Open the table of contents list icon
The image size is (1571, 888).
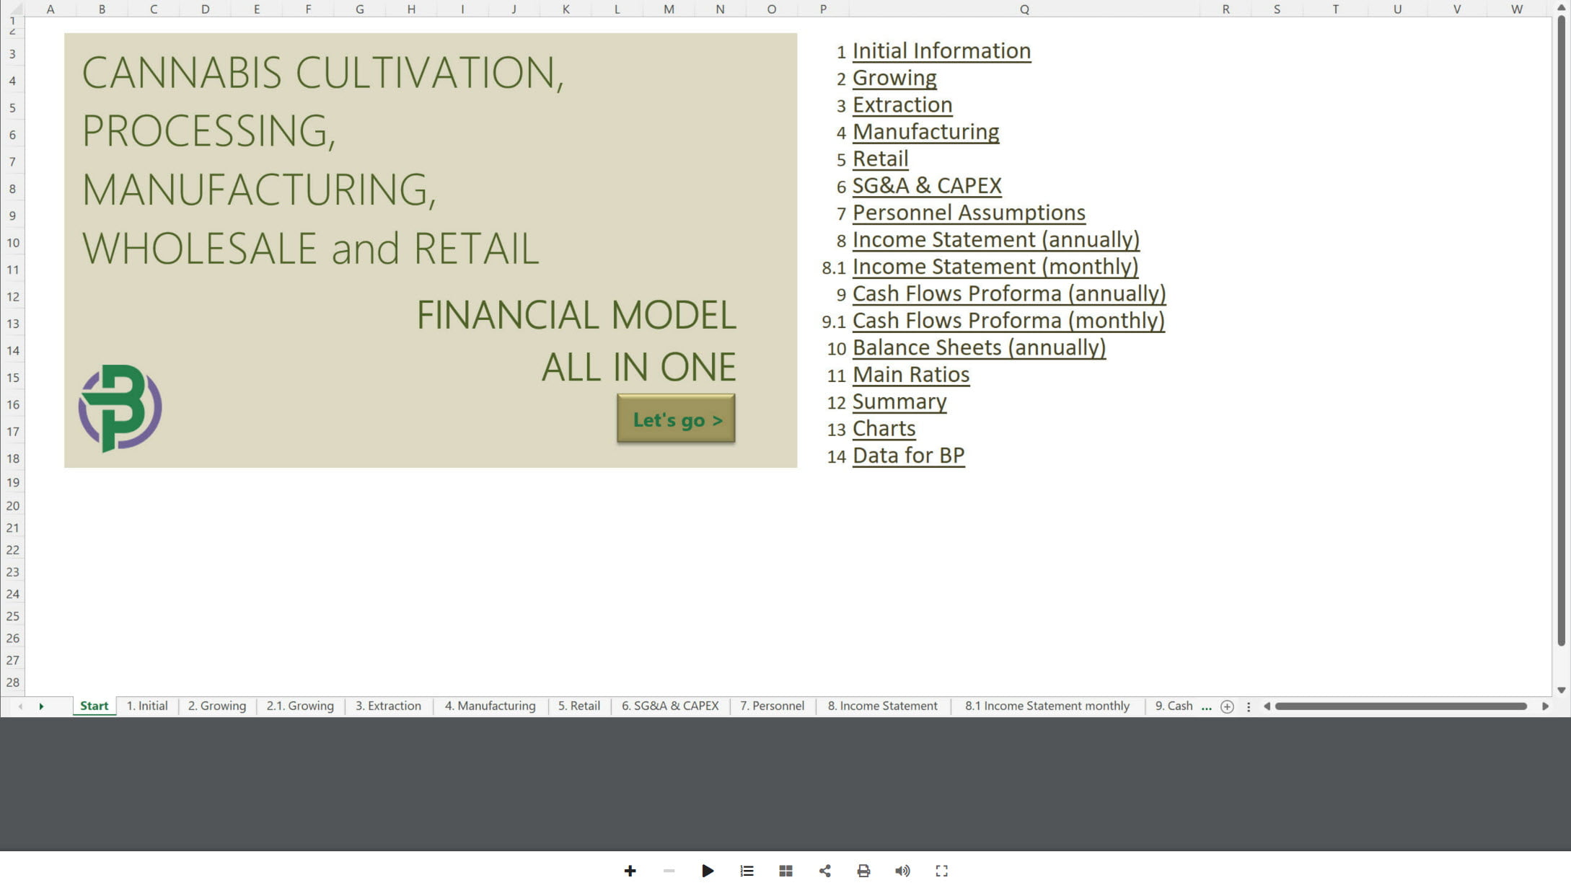[x=747, y=871]
